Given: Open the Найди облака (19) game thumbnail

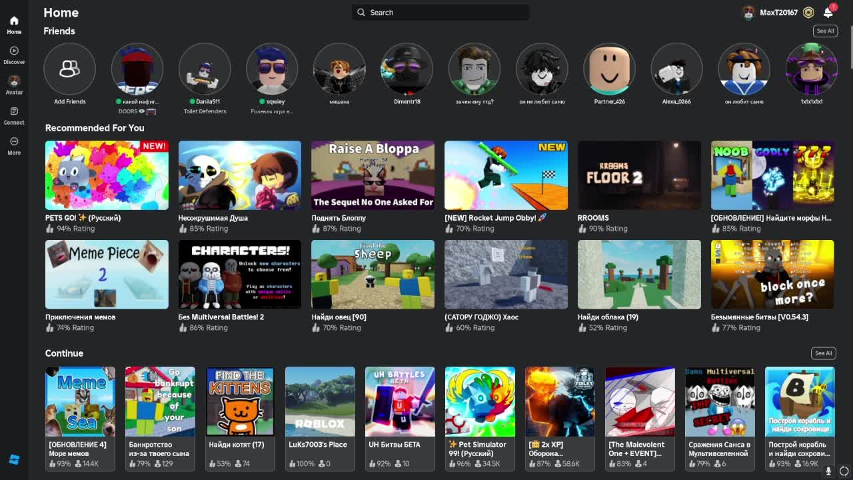Looking at the screenshot, I should (639, 275).
